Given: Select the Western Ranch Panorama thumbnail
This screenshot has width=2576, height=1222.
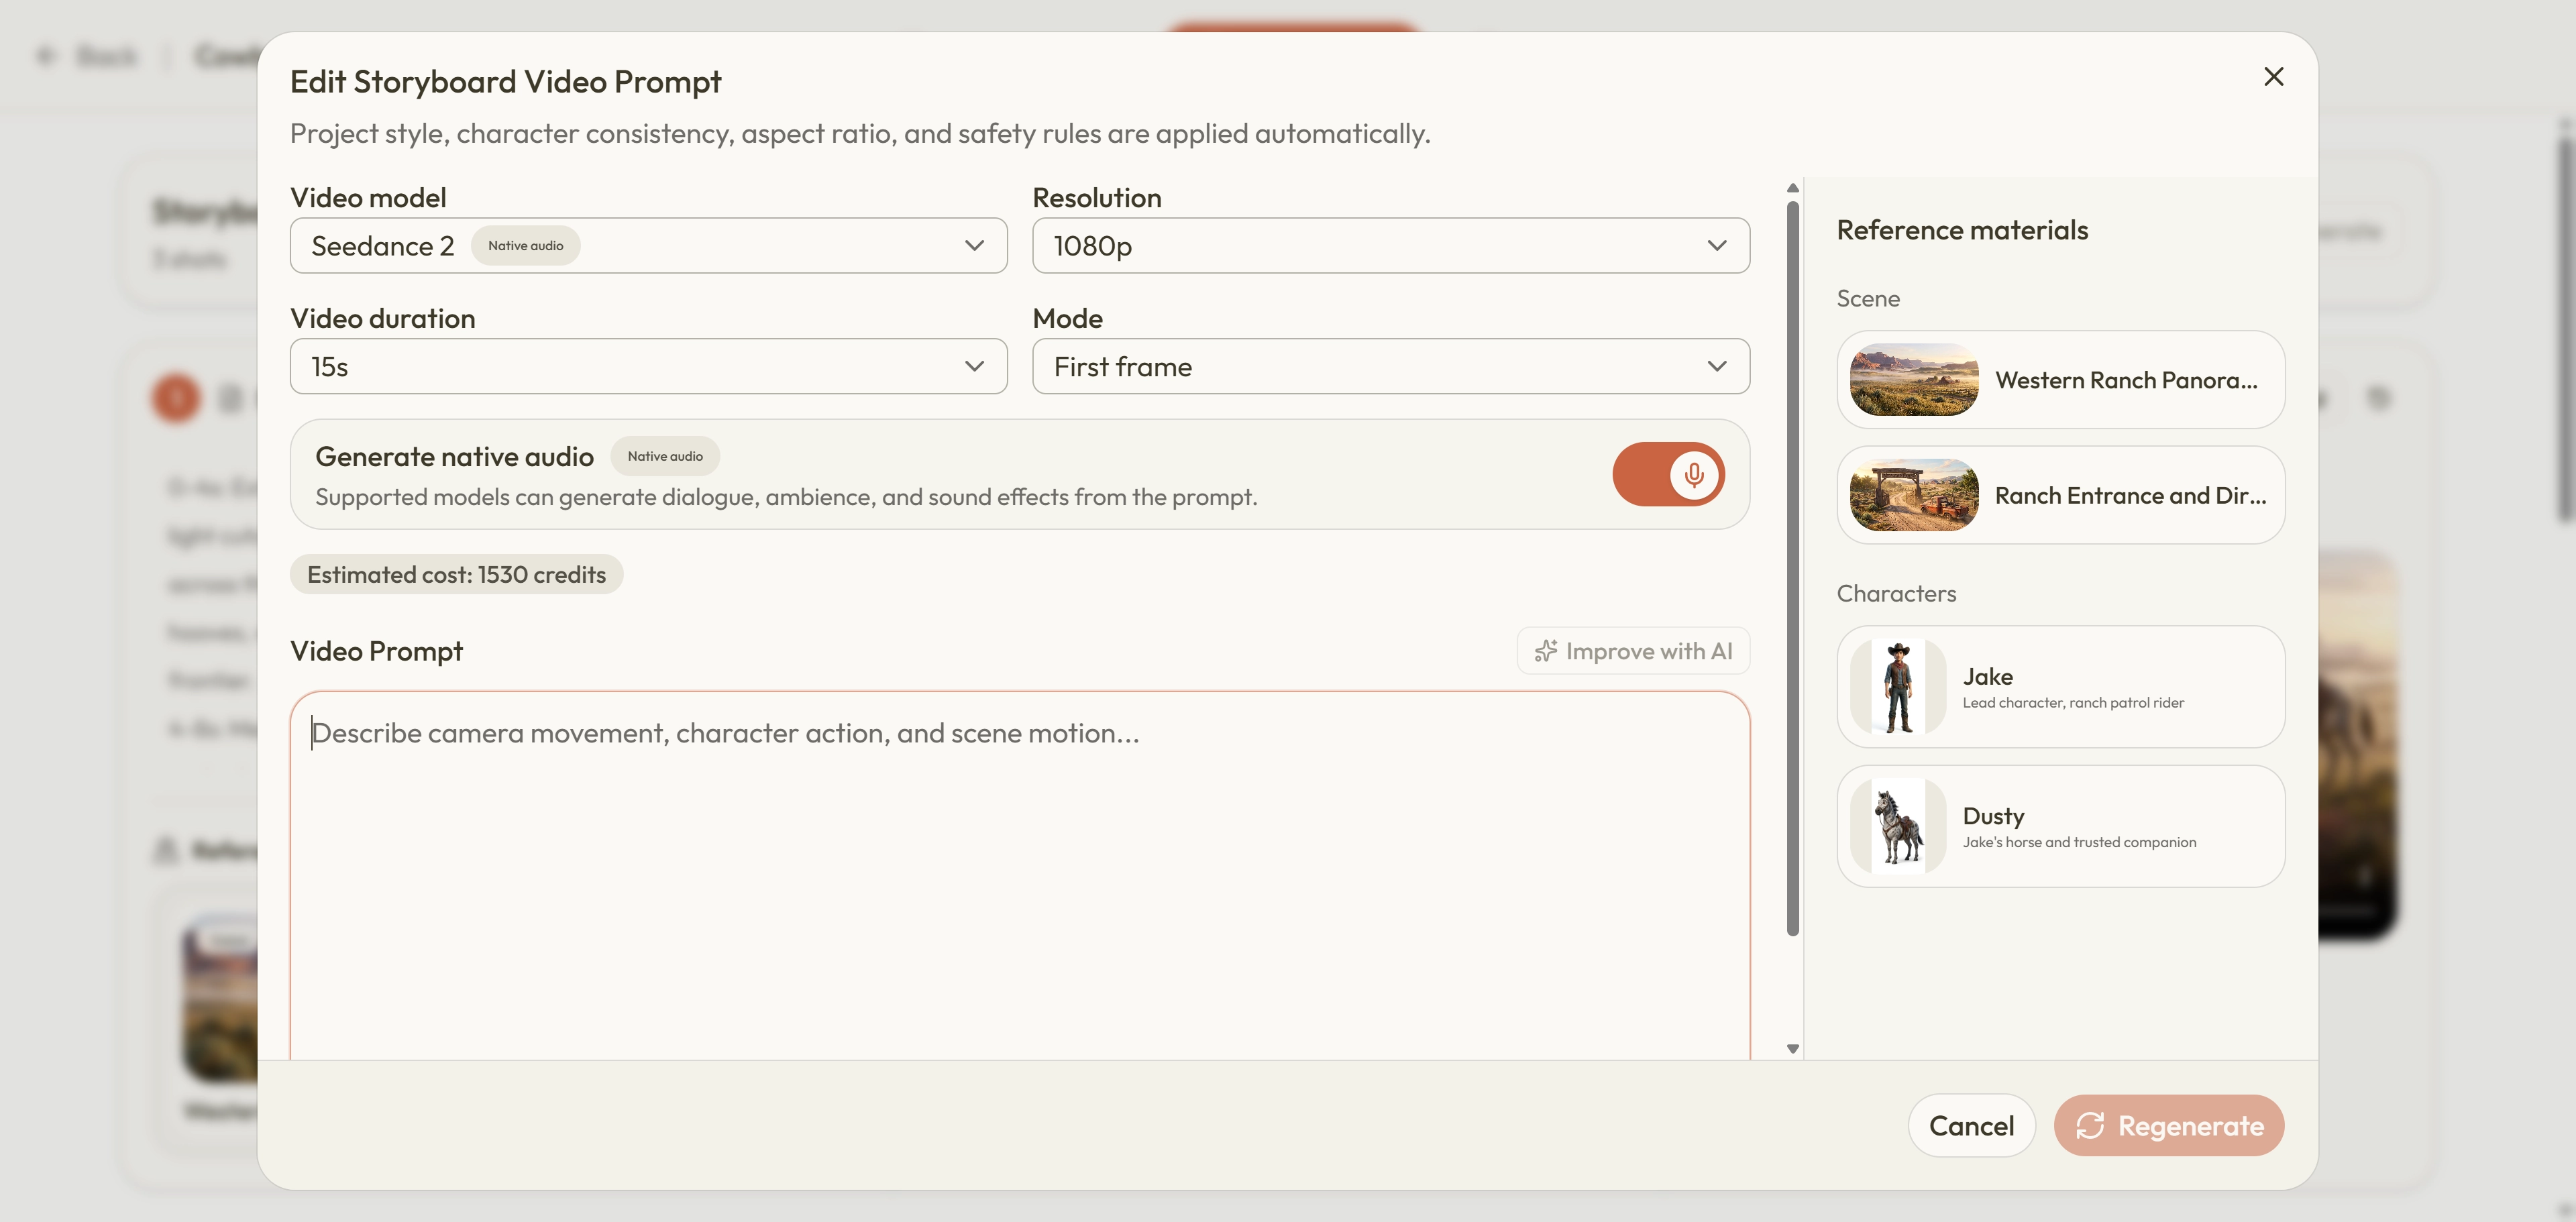Looking at the screenshot, I should tap(1913, 380).
